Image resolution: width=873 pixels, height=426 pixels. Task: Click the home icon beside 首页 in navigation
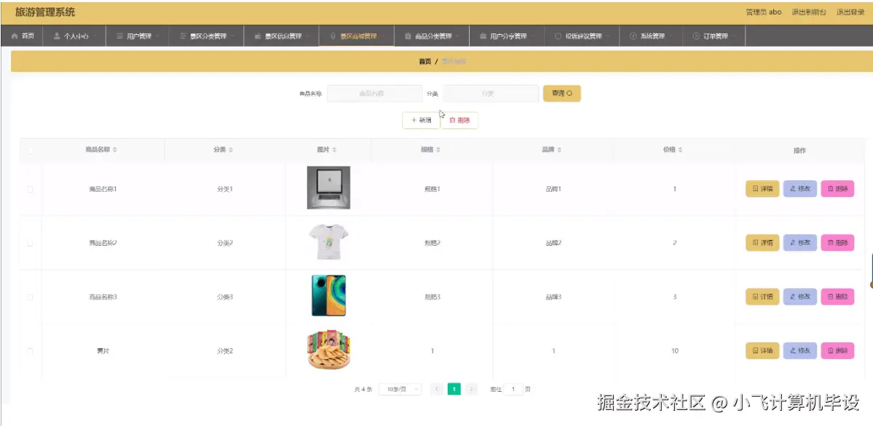(15, 36)
